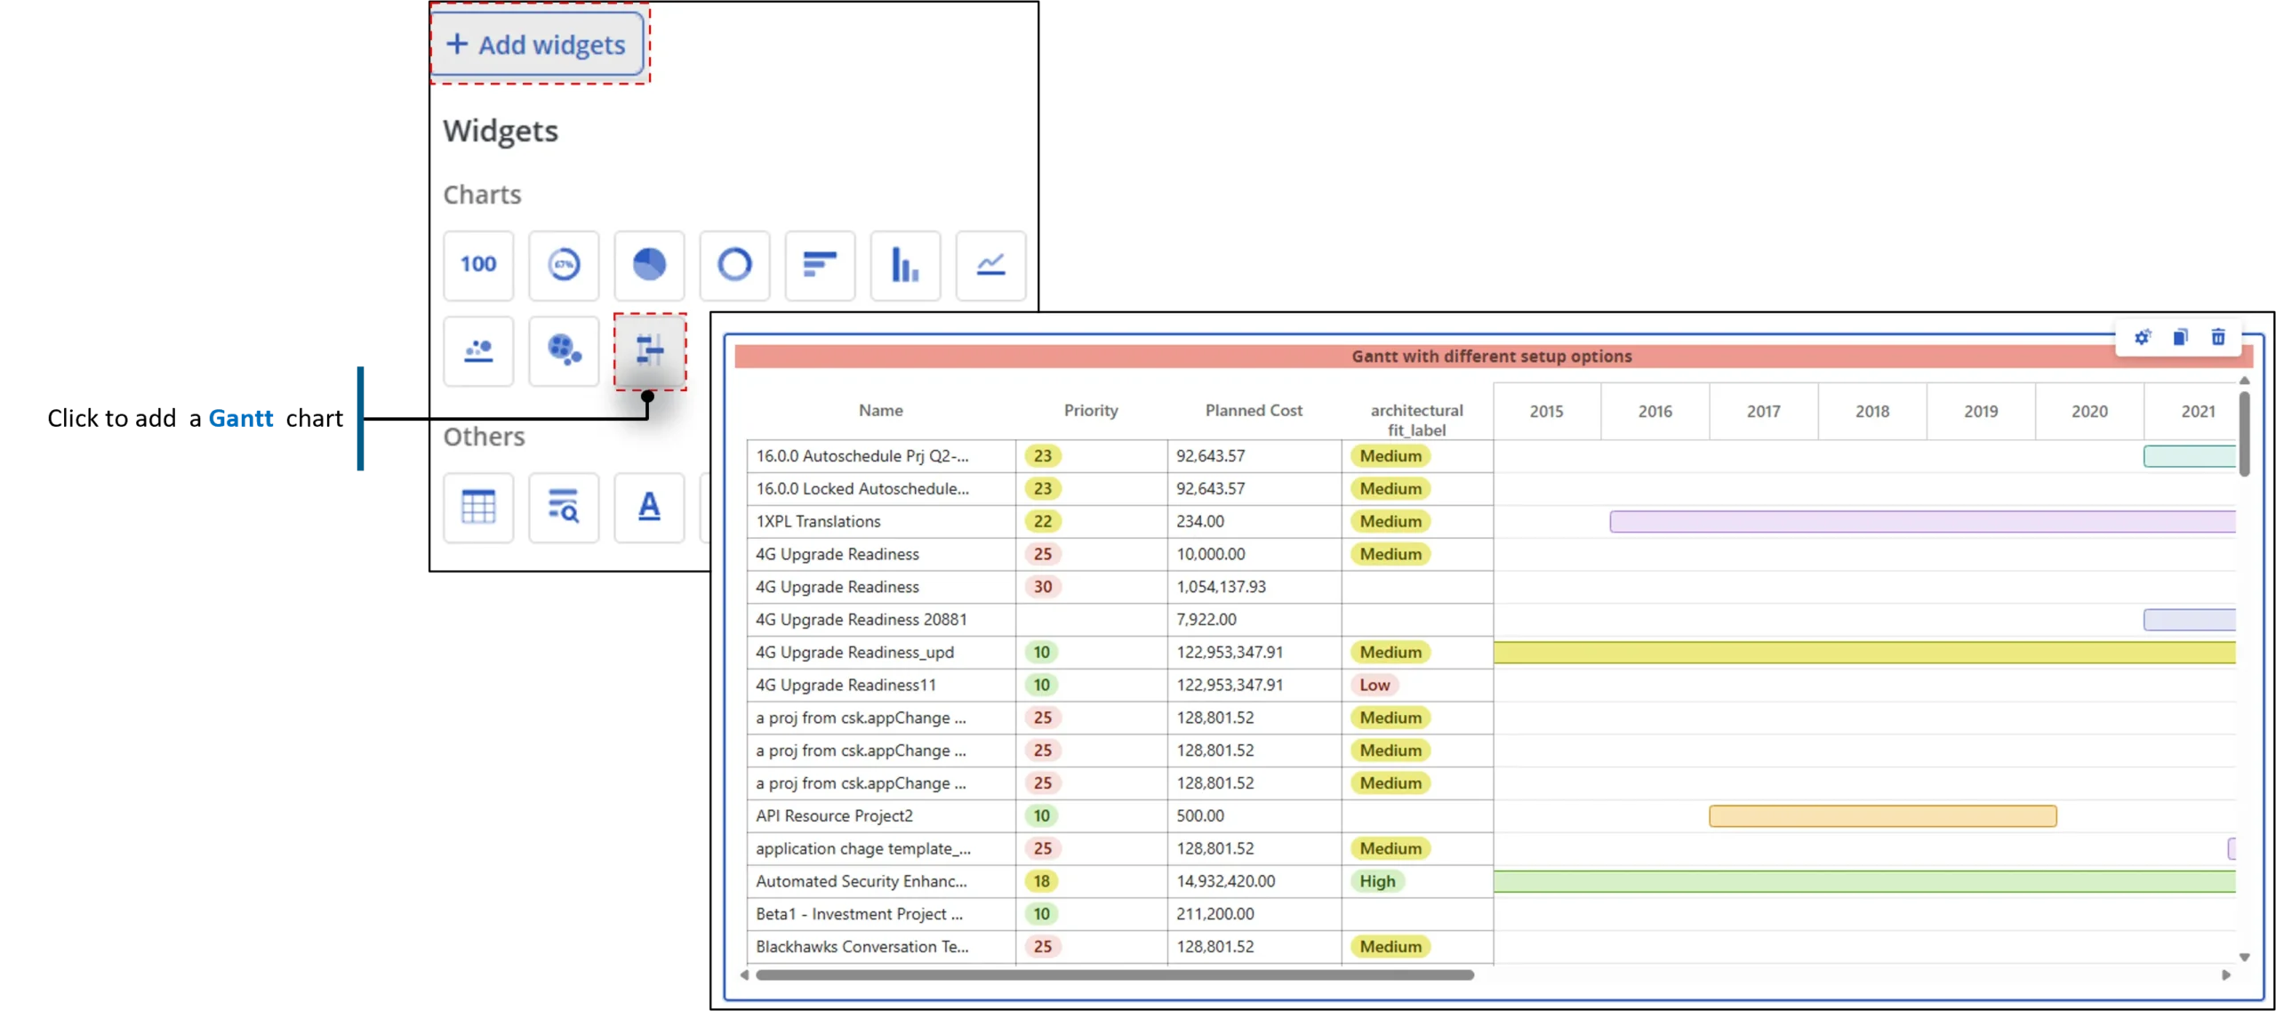
Task: Add a horizontal bar chart widget
Action: point(820,265)
